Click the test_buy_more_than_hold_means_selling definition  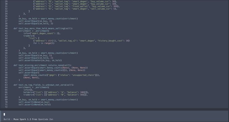(43, 28)
